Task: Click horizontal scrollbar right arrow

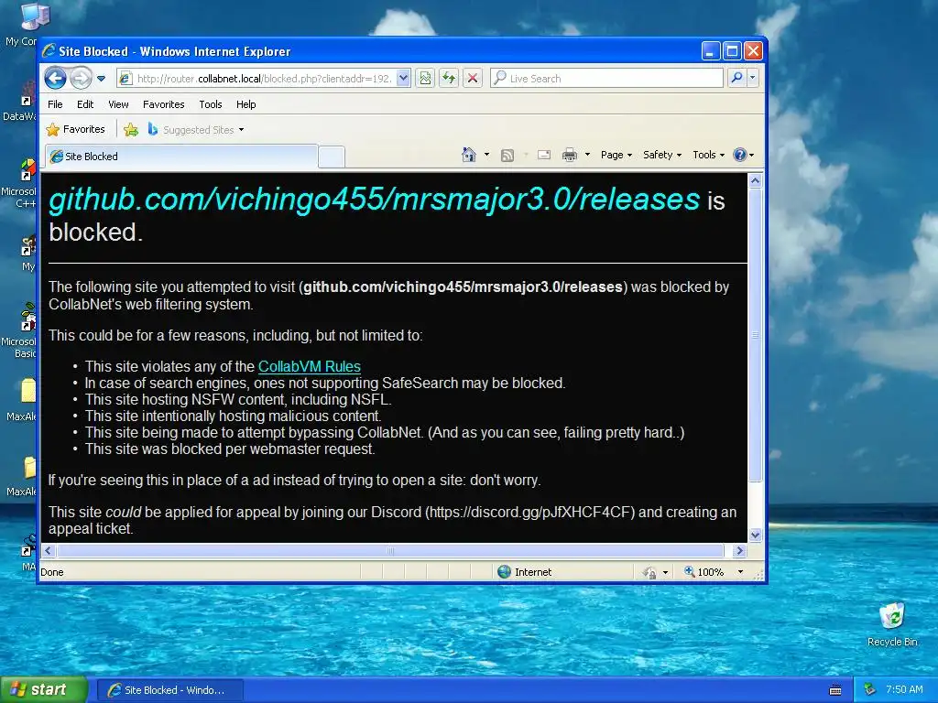Action: point(739,550)
